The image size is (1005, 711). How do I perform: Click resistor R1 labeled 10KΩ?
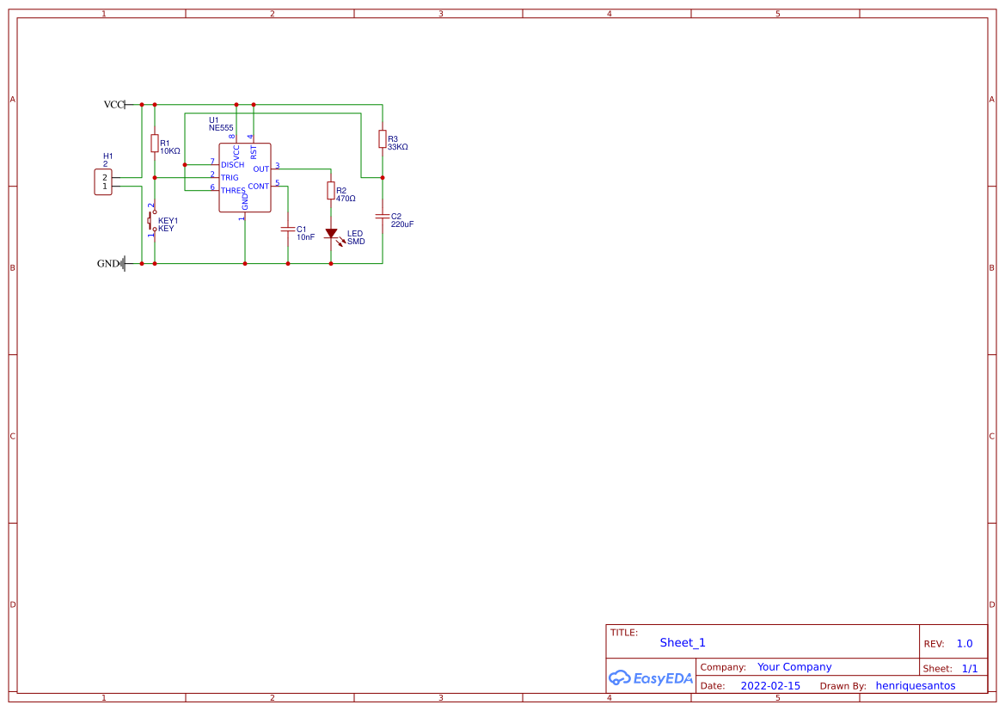point(154,144)
